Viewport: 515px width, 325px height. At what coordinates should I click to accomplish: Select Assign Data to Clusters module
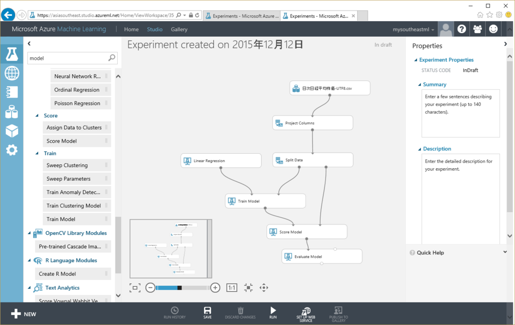click(77, 128)
